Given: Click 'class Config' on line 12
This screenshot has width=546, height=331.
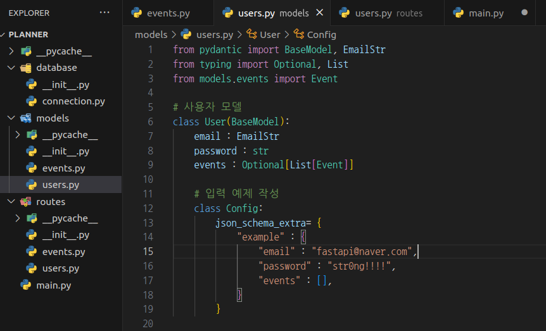Looking at the screenshot, I should tap(226, 208).
